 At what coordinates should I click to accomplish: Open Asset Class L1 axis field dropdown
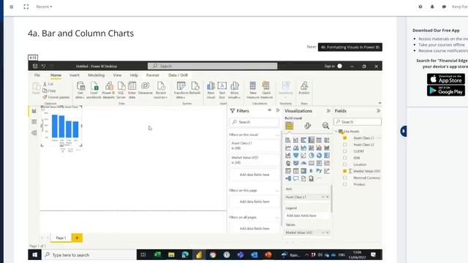(x=322, y=197)
